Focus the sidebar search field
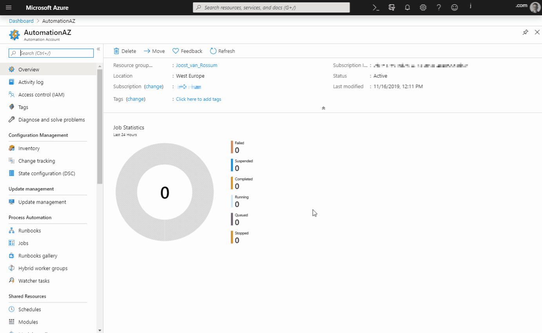The height and width of the screenshot is (333, 542). (x=51, y=52)
